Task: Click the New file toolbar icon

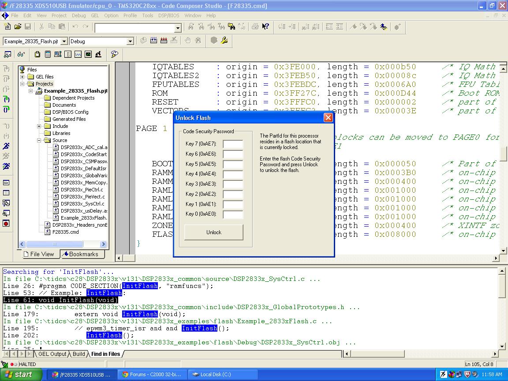Action: pos(7,26)
